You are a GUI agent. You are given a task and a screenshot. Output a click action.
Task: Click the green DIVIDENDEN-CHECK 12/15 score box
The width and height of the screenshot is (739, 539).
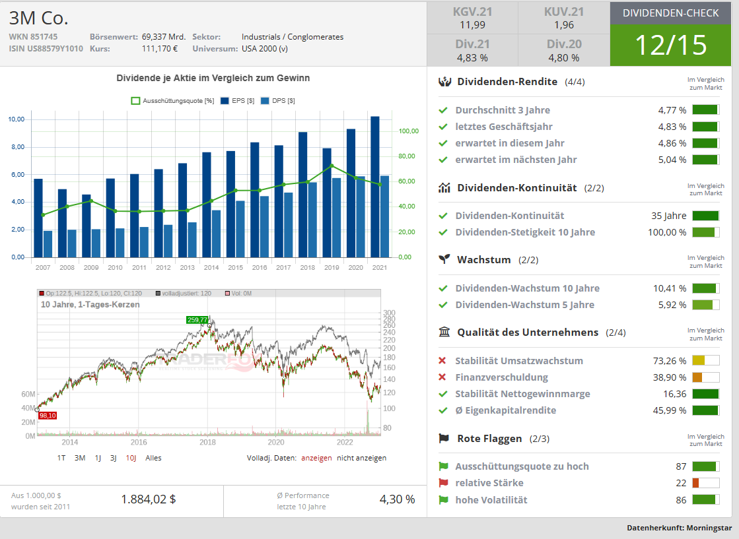670,45
